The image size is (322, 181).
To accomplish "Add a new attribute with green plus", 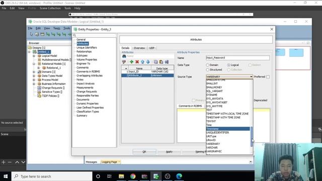I will [132, 62].
